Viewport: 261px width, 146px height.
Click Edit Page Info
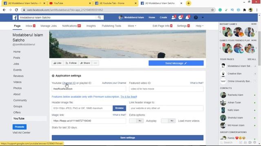(x=162, y=26)
